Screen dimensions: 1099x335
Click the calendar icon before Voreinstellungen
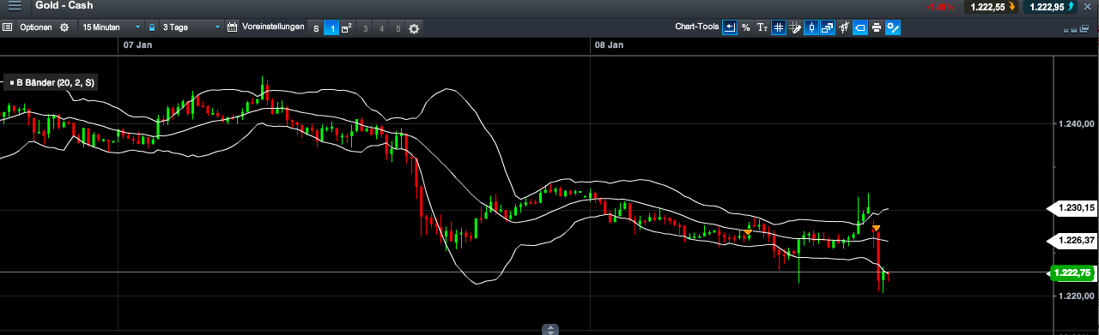[232, 27]
